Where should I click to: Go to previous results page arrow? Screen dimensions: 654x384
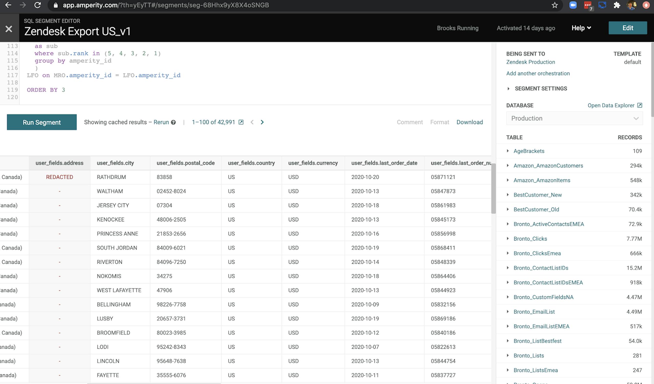[x=252, y=122]
